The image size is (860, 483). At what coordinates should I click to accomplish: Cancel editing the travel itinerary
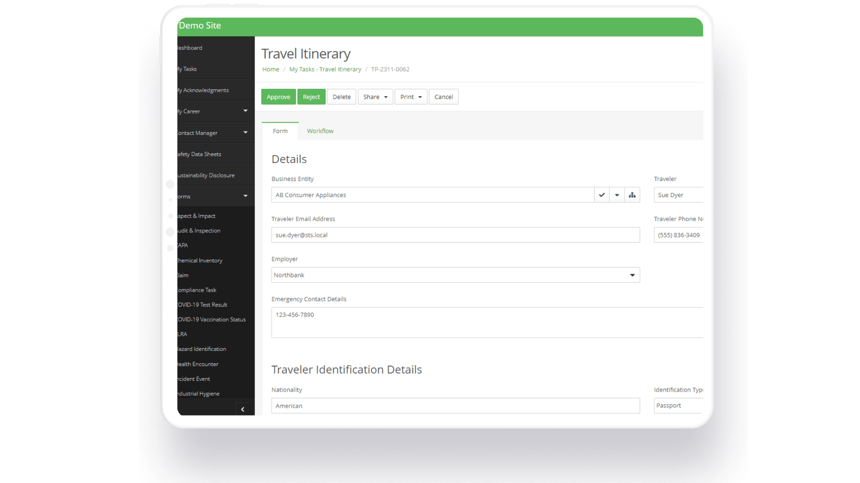tap(443, 97)
